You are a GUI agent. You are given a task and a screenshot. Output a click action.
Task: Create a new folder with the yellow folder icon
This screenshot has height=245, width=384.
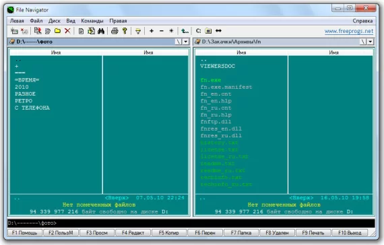[x=57, y=31]
